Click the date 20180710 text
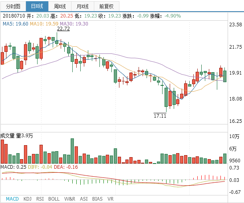The width and height of the screenshot is (244, 203). 14,16
